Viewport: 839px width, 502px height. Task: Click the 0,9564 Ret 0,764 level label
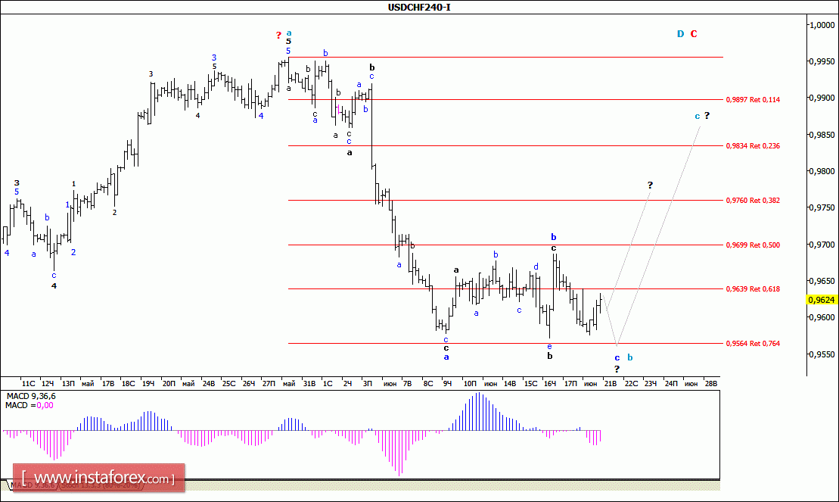[x=753, y=344]
